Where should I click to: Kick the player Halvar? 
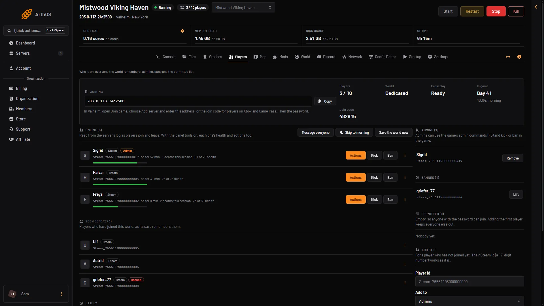click(374, 178)
